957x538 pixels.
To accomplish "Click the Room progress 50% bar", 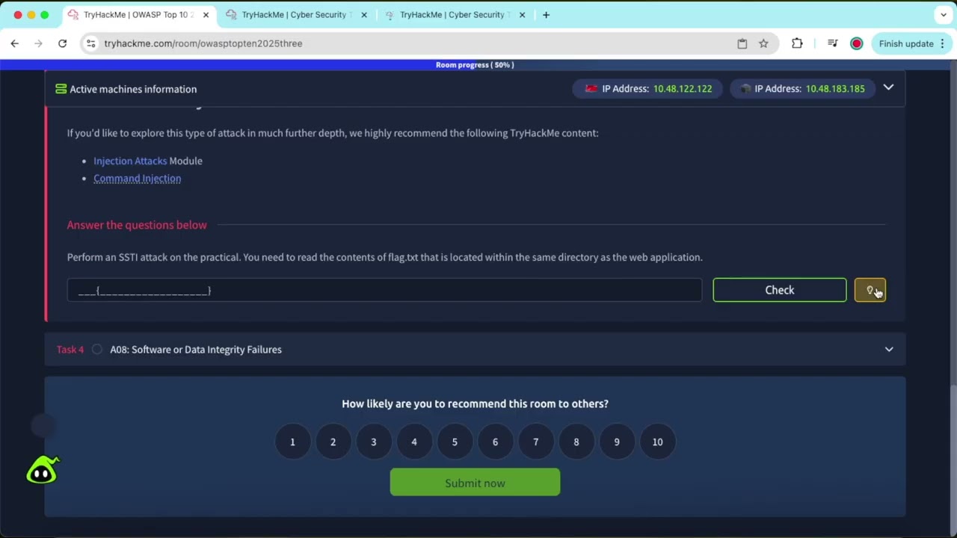I will pyautogui.click(x=475, y=65).
